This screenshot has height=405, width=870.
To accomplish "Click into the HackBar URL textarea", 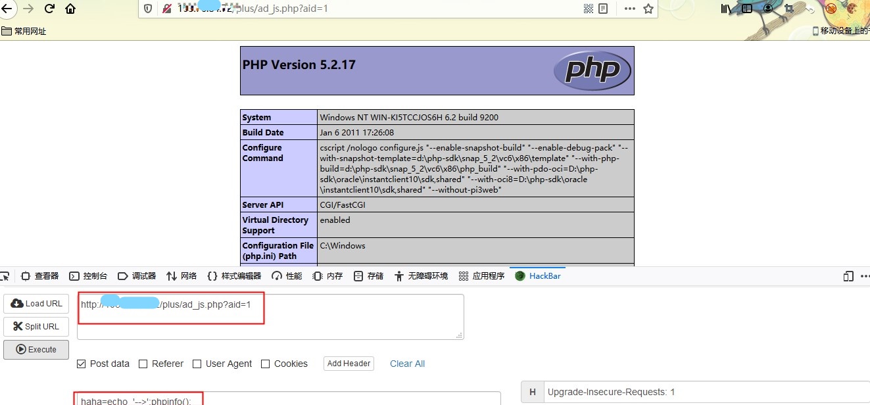I will click(270, 317).
